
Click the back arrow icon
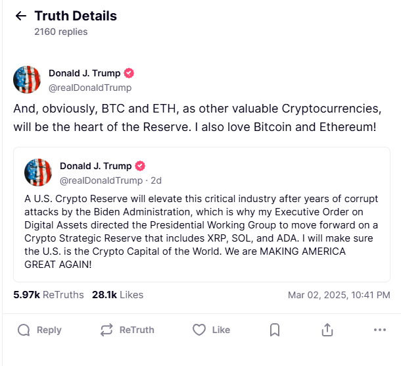(20, 16)
